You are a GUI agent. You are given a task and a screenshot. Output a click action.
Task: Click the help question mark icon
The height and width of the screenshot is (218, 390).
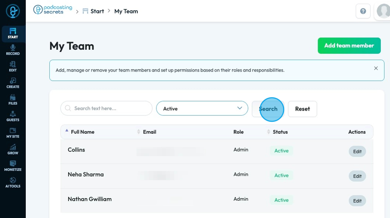pyautogui.click(x=363, y=11)
